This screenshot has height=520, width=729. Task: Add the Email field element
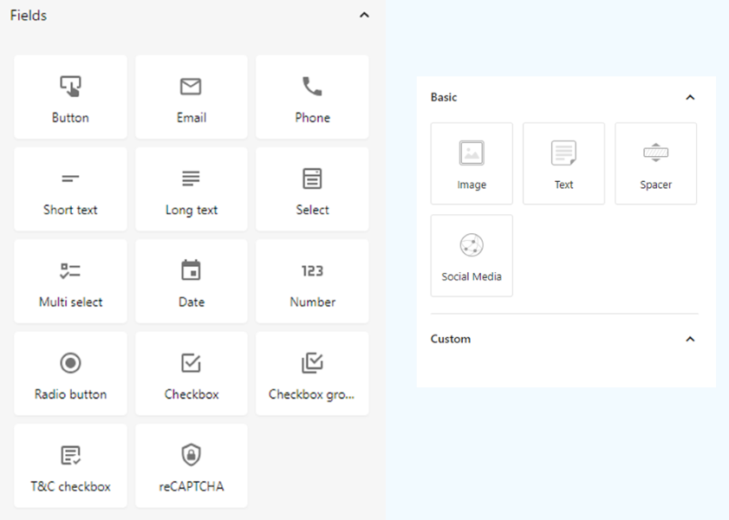(x=192, y=97)
